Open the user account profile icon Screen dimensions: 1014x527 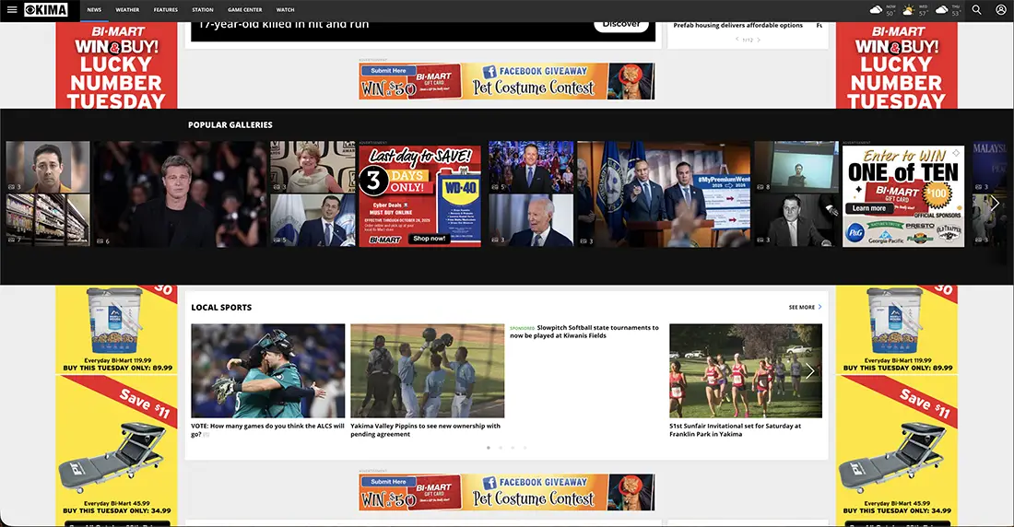[1000, 10]
